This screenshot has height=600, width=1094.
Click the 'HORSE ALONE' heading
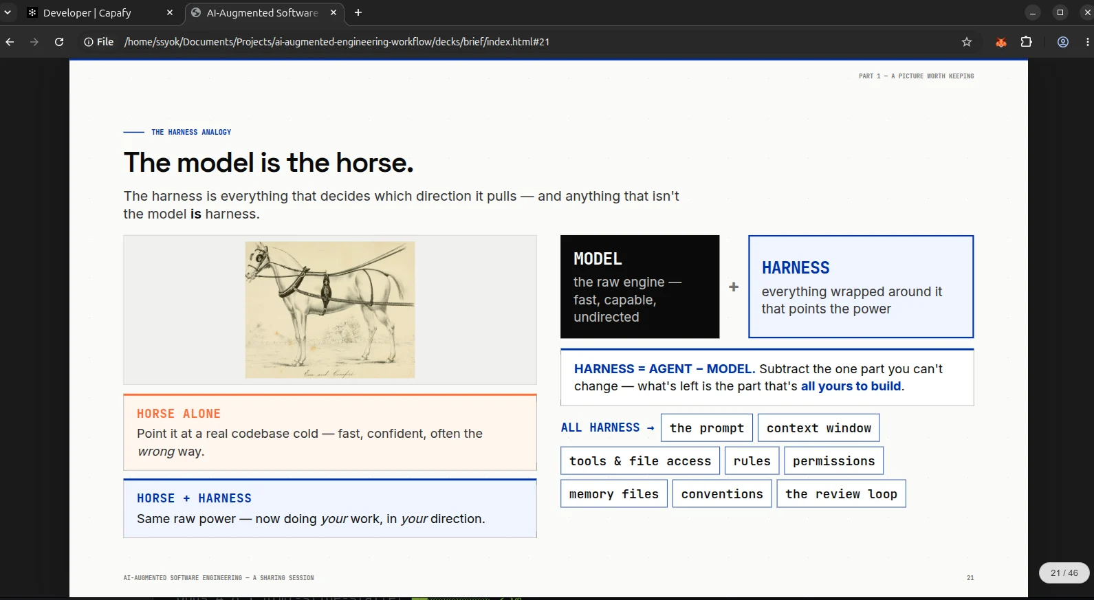click(179, 414)
